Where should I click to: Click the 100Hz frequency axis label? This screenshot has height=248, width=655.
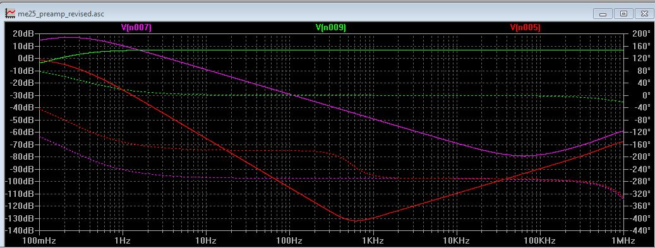tap(289, 241)
